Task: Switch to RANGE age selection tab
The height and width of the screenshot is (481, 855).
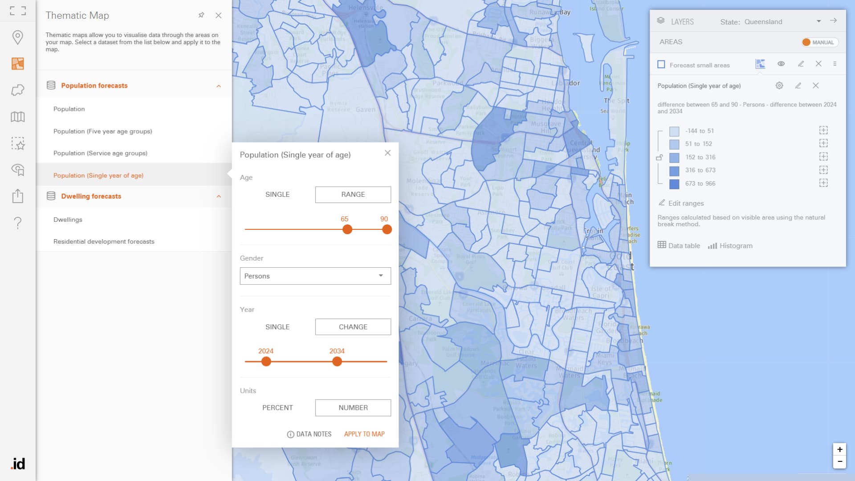Action: coord(353,194)
